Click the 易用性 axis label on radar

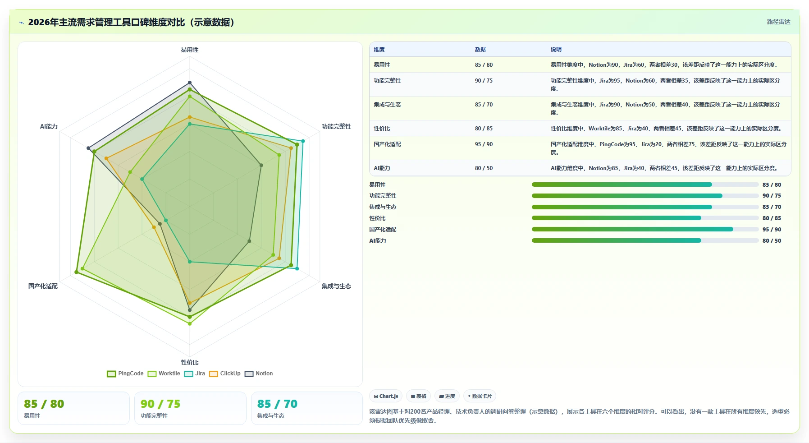pos(190,50)
